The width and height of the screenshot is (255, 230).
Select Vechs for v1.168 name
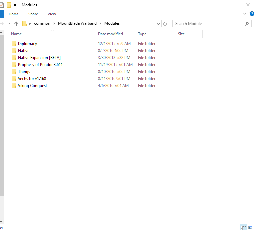pos(32,79)
